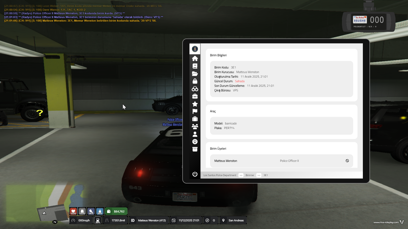Open the book icon in the tablet sidebar
Viewport: 408px width, 229px height.
pyautogui.click(x=195, y=66)
